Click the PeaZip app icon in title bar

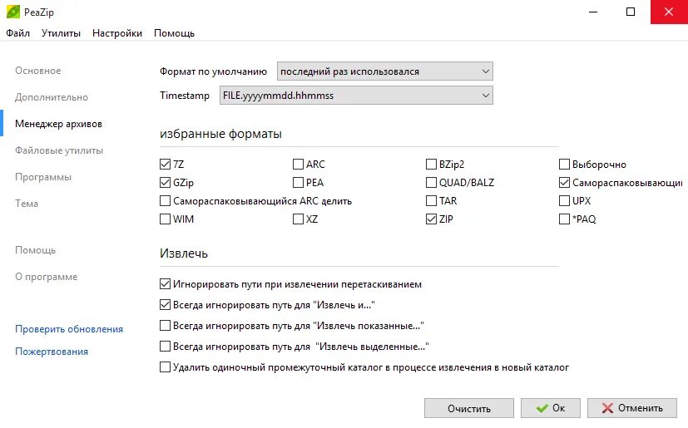[x=13, y=12]
